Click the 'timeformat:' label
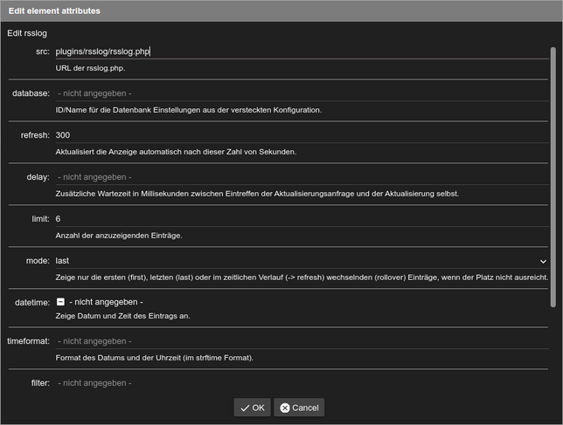 pyautogui.click(x=28, y=341)
